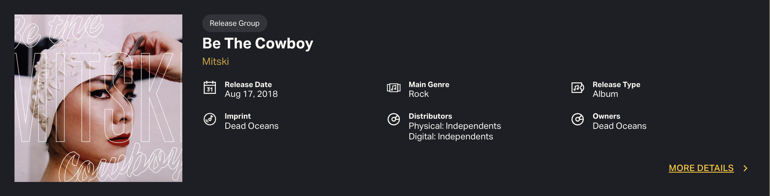
Task: Click the Distributors heading label
Action: pyautogui.click(x=430, y=116)
